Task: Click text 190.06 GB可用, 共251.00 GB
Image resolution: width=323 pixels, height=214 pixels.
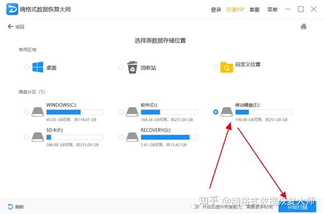Action: (x=262, y=119)
